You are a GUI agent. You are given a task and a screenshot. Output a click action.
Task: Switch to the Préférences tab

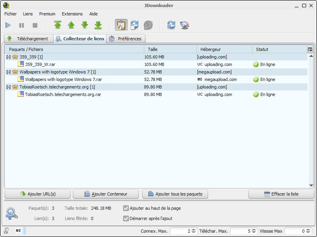(x=126, y=39)
